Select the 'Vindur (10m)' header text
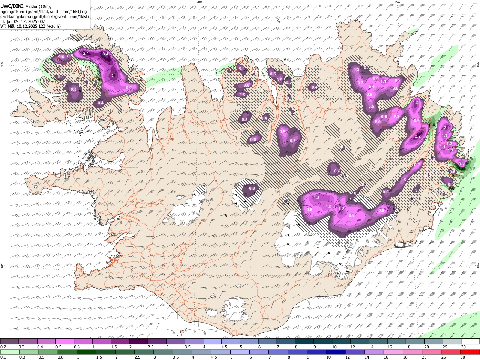The height and width of the screenshot is (360, 480). (x=38, y=6)
